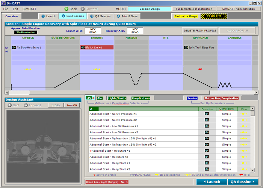Click the QA Session button at bottom right
The height and width of the screenshot is (188, 263).
[243, 182]
